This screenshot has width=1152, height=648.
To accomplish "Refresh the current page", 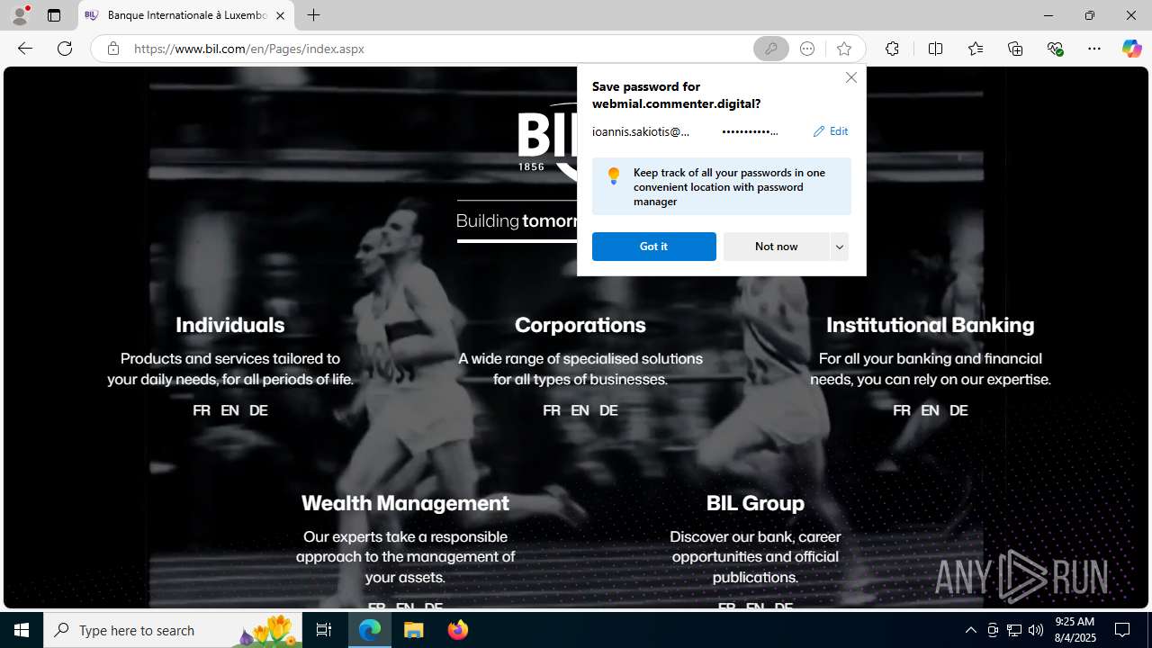I will coord(65,49).
